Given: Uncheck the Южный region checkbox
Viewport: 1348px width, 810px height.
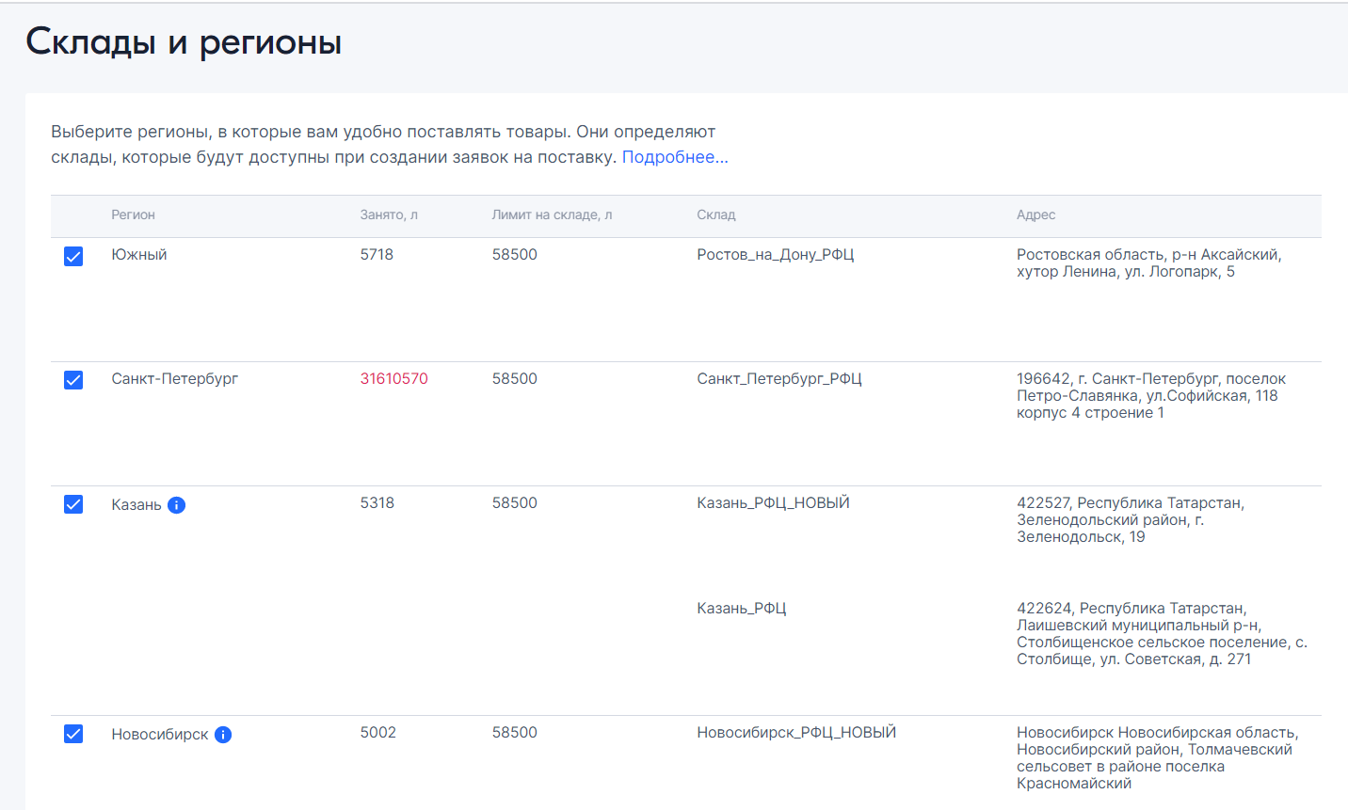Looking at the screenshot, I should (x=73, y=256).
